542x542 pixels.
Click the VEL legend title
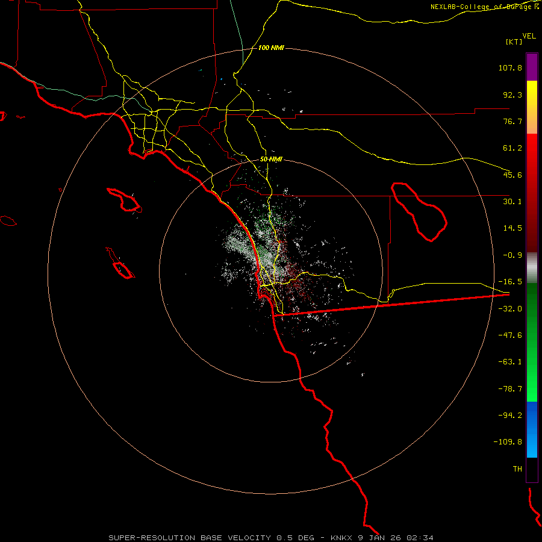[529, 36]
